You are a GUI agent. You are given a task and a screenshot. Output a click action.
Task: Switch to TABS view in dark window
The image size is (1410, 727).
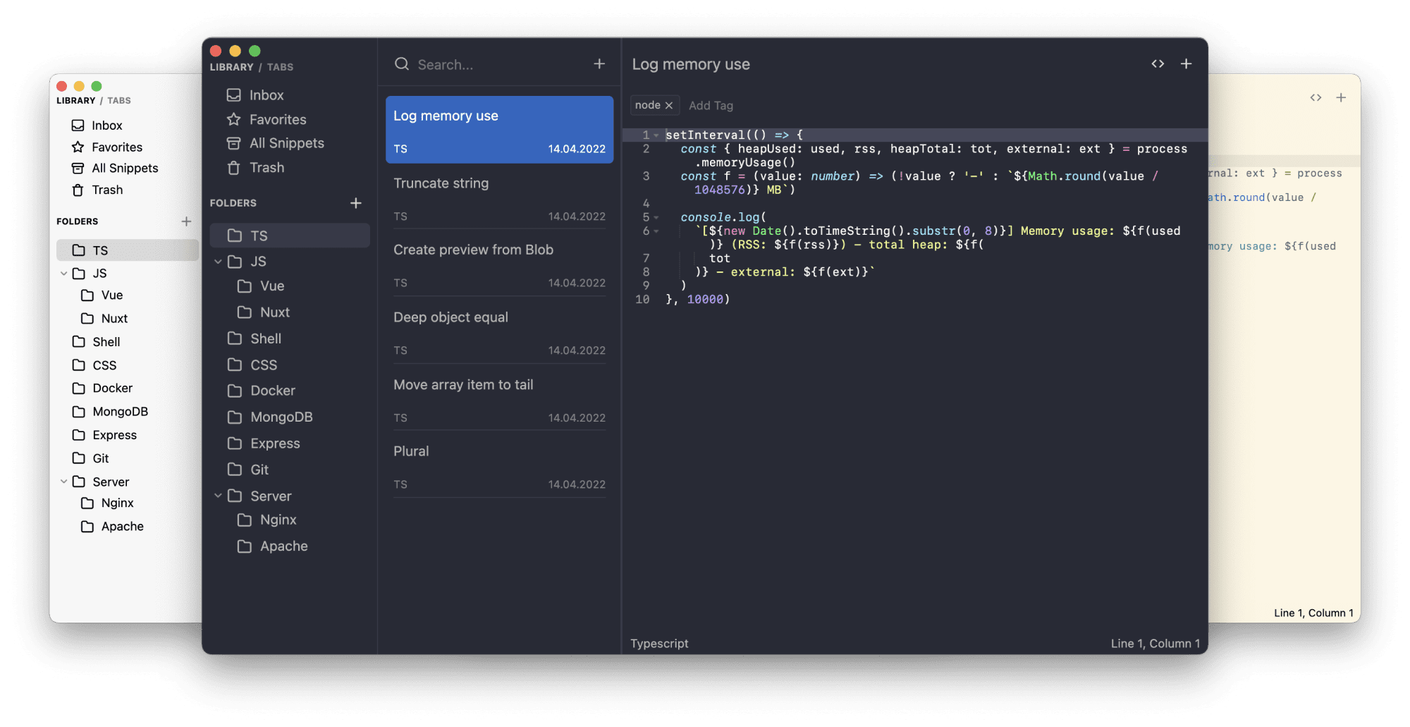click(x=280, y=67)
